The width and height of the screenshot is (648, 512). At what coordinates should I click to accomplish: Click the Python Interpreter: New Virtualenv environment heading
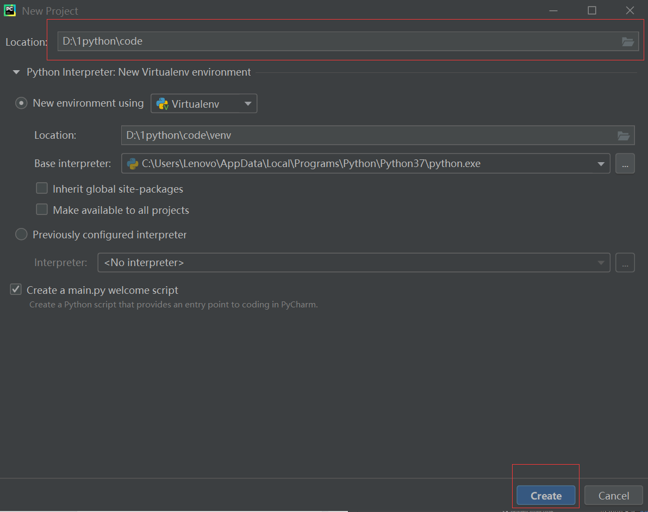[x=139, y=72]
